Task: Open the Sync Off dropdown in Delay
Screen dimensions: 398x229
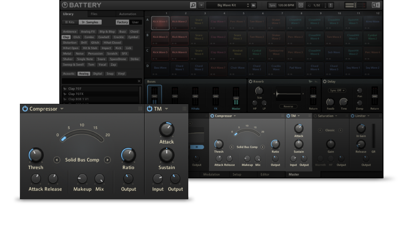Action: coord(337,90)
